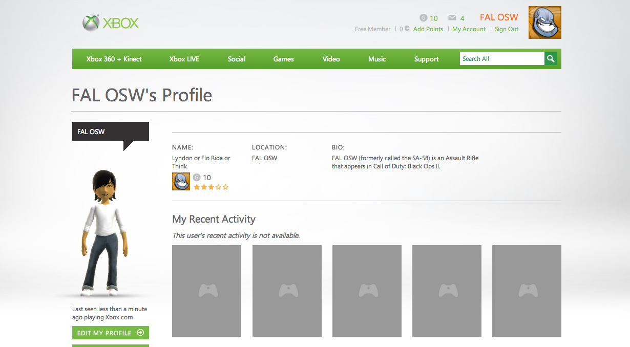Open the Video menu
This screenshot has height=347, width=630.
pos(331,59)
